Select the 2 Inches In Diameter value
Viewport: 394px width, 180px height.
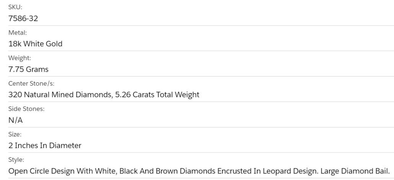45,146
